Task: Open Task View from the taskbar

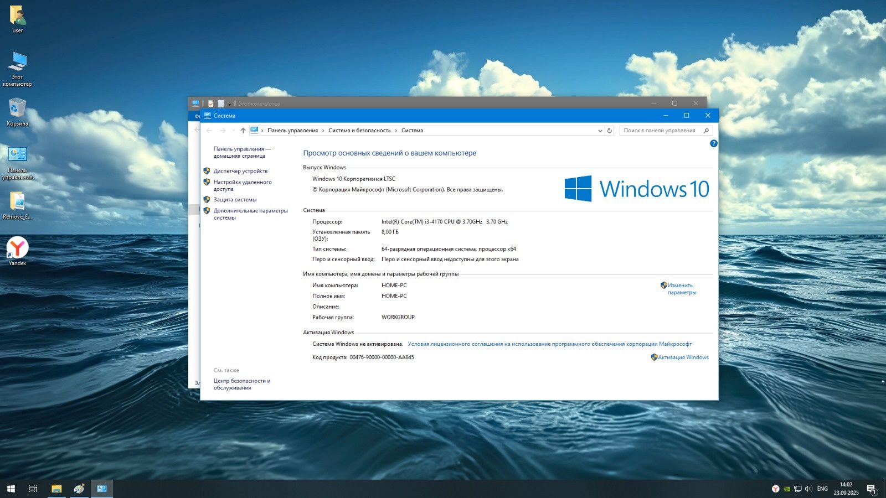Action: [x=33, y=489]
